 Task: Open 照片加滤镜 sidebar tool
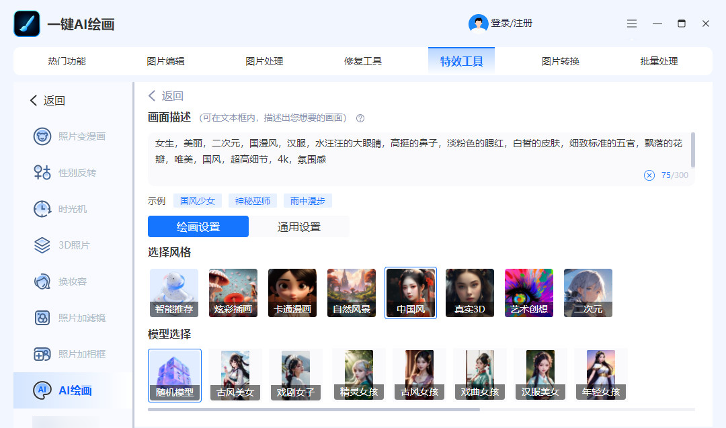pos(69,318)
